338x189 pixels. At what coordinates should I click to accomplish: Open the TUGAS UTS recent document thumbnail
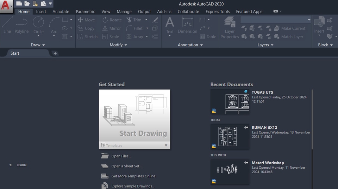[x=230, y=102]
